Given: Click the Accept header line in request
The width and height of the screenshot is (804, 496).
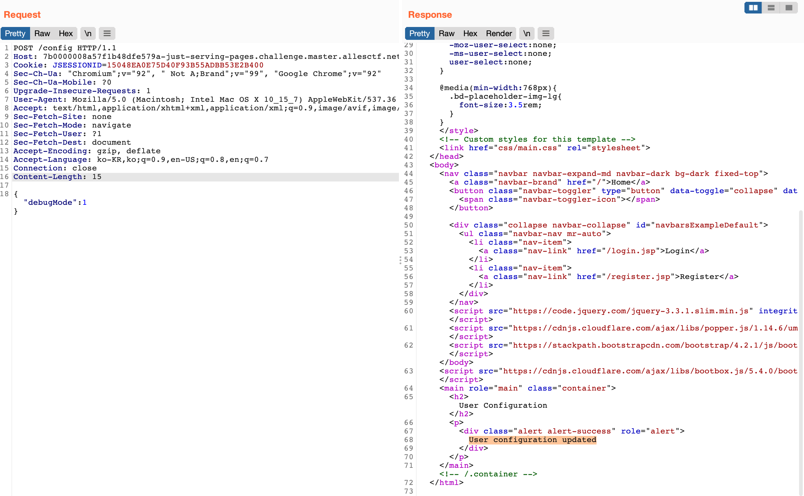Looking at the screenshot, I should (x=206, y=108).
